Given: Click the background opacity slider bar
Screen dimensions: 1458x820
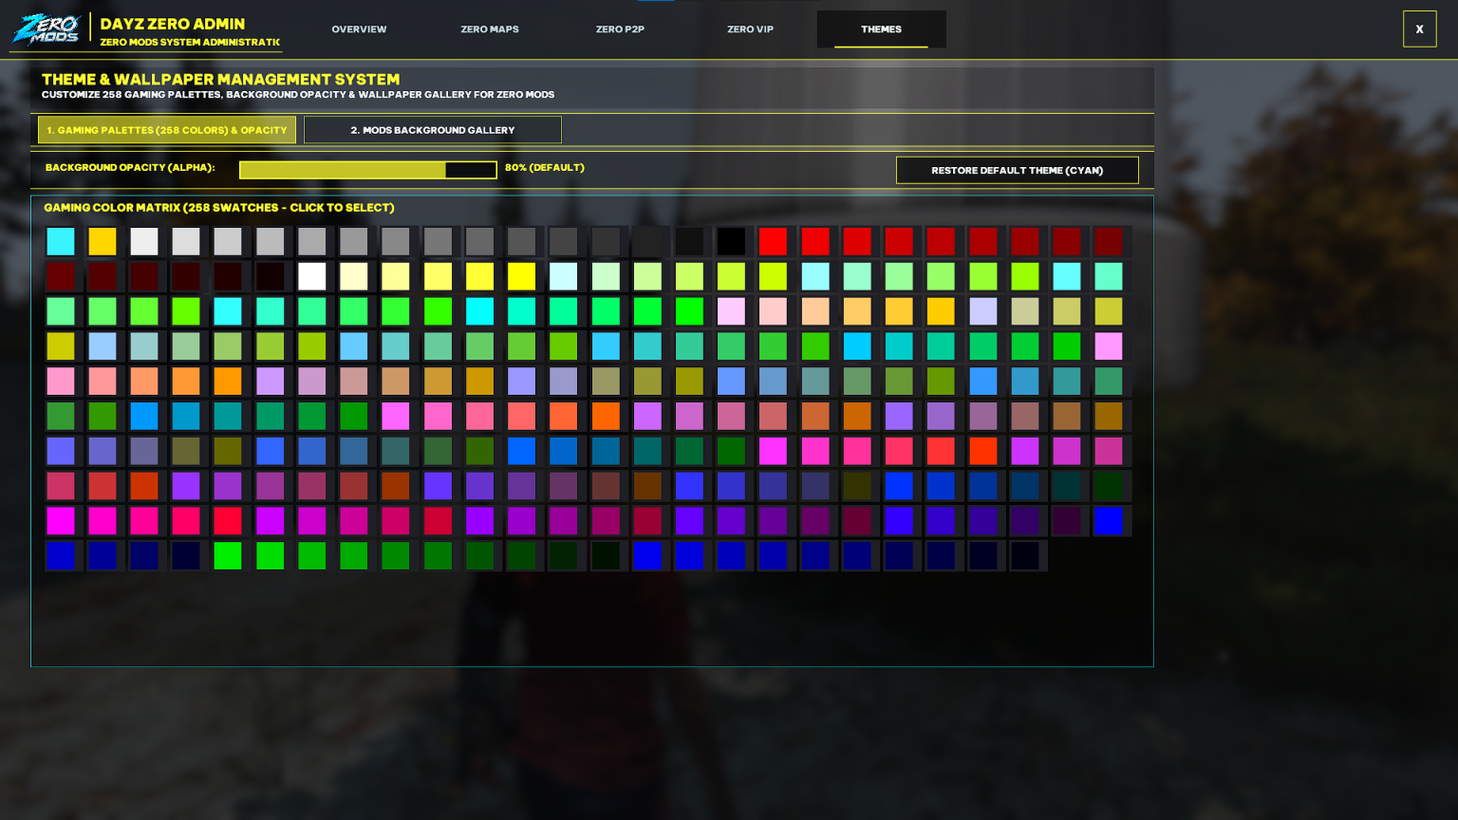Looking at the screenshot, I should [368, 170].
